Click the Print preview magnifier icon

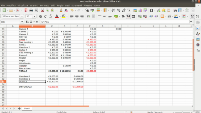coord(36,10)
